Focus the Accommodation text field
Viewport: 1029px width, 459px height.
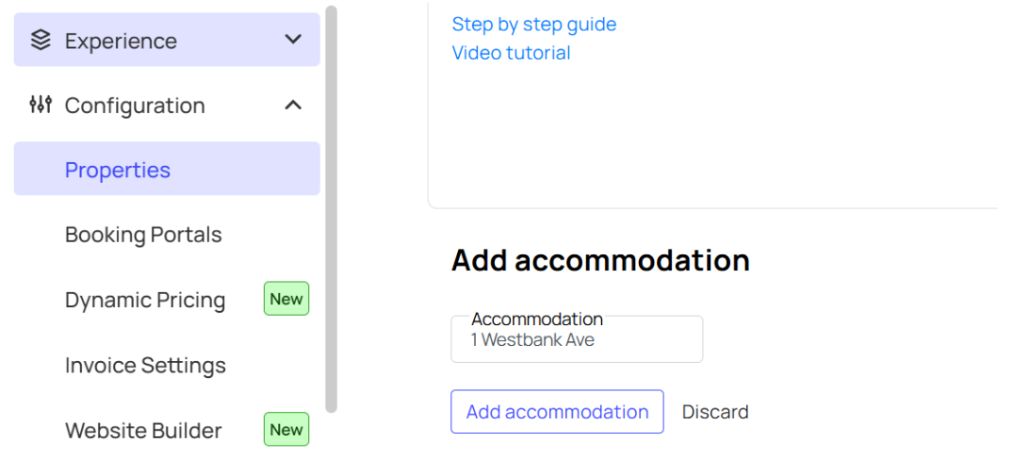pos(577,339)
